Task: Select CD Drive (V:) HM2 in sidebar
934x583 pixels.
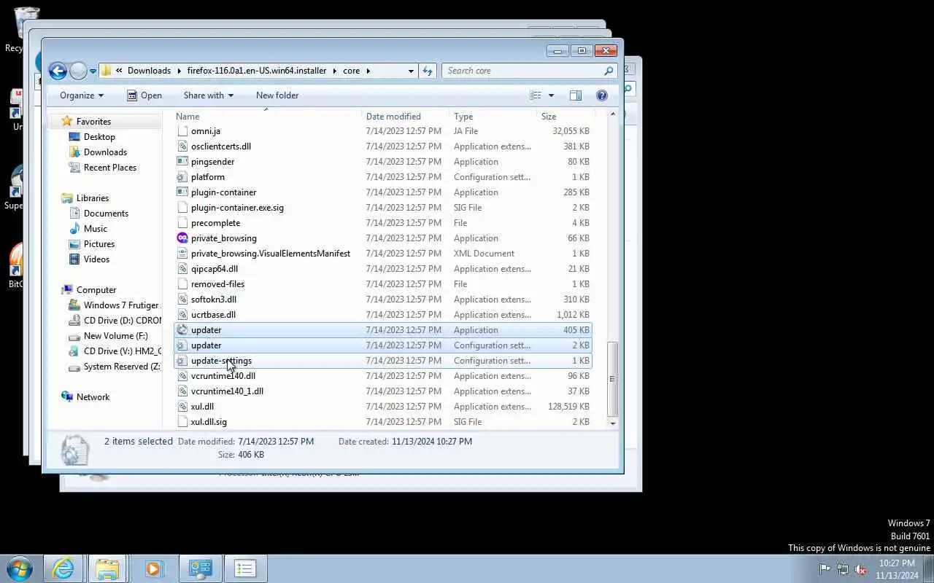Action: (x=122, y=351)
